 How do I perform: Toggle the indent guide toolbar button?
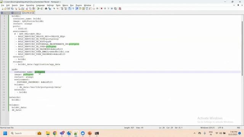point(77,8)
